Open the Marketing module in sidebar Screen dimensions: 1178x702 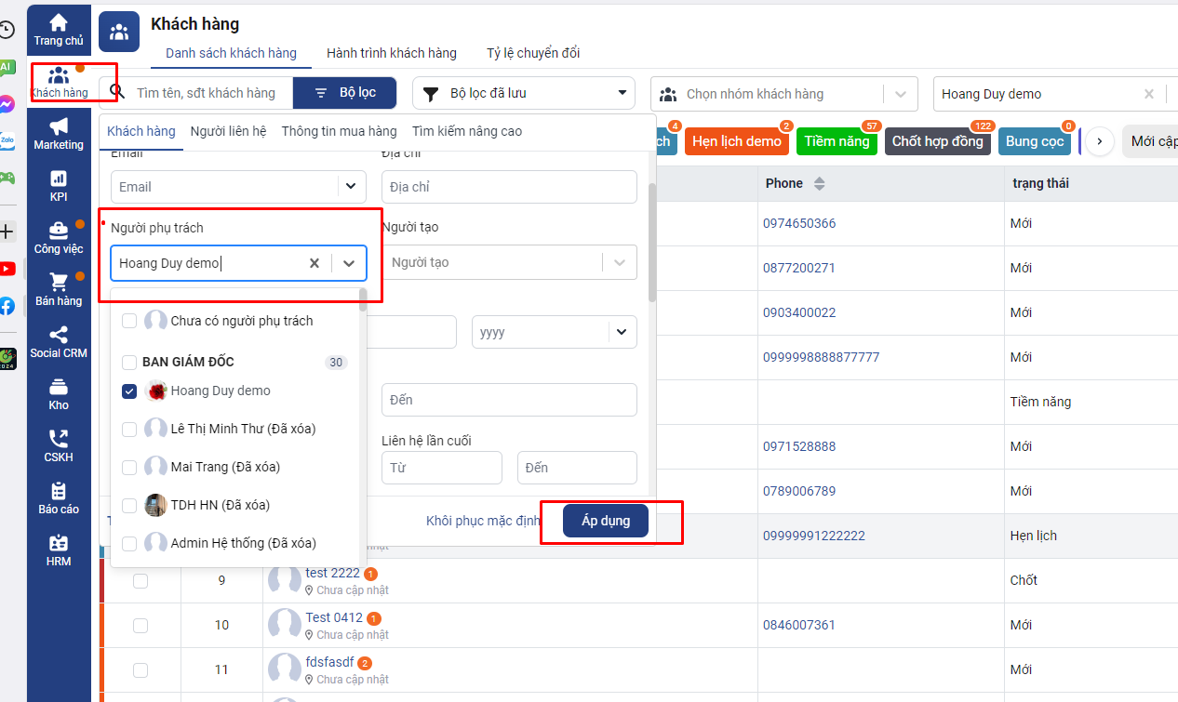click(59, 133)
